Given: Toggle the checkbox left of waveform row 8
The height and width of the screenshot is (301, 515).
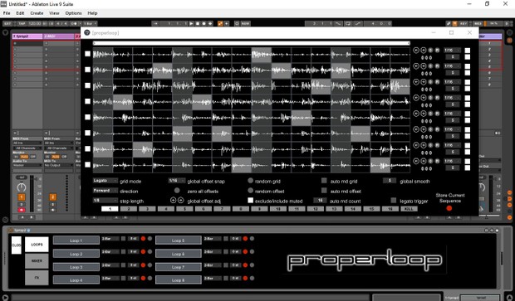Looking at the screenshot, I should 87,165.
